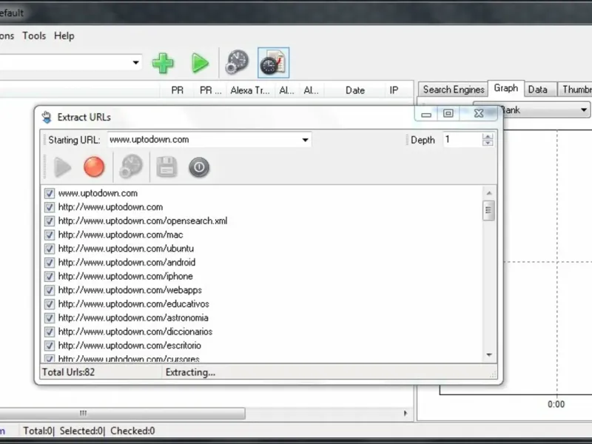Click the URL list scroll up arrow

(489, 193)
